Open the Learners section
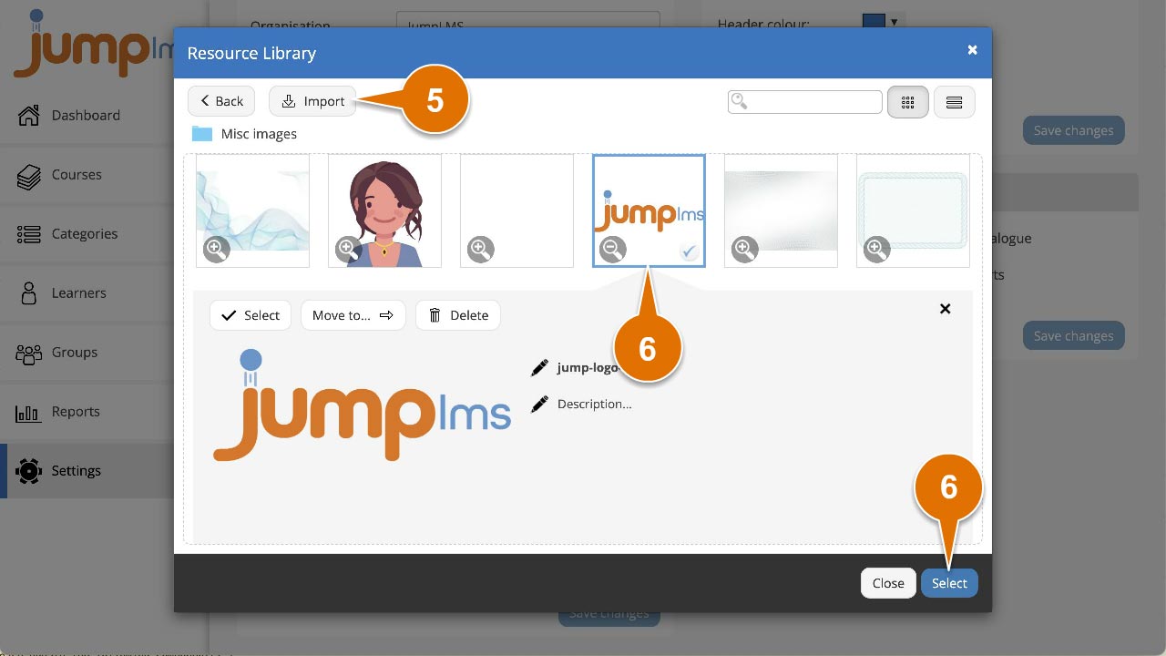The height and width of the screenshot is (656, 1166). click(x=87, y=293)
